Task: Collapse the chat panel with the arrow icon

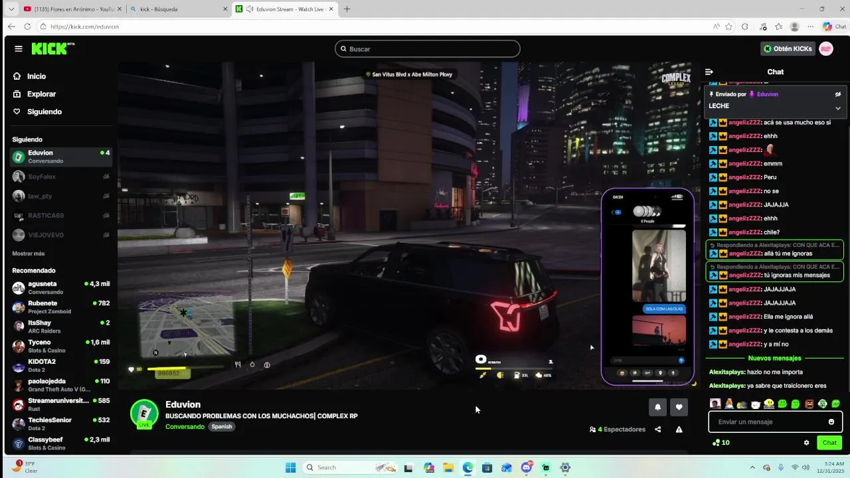Action: tap(709, 72)
